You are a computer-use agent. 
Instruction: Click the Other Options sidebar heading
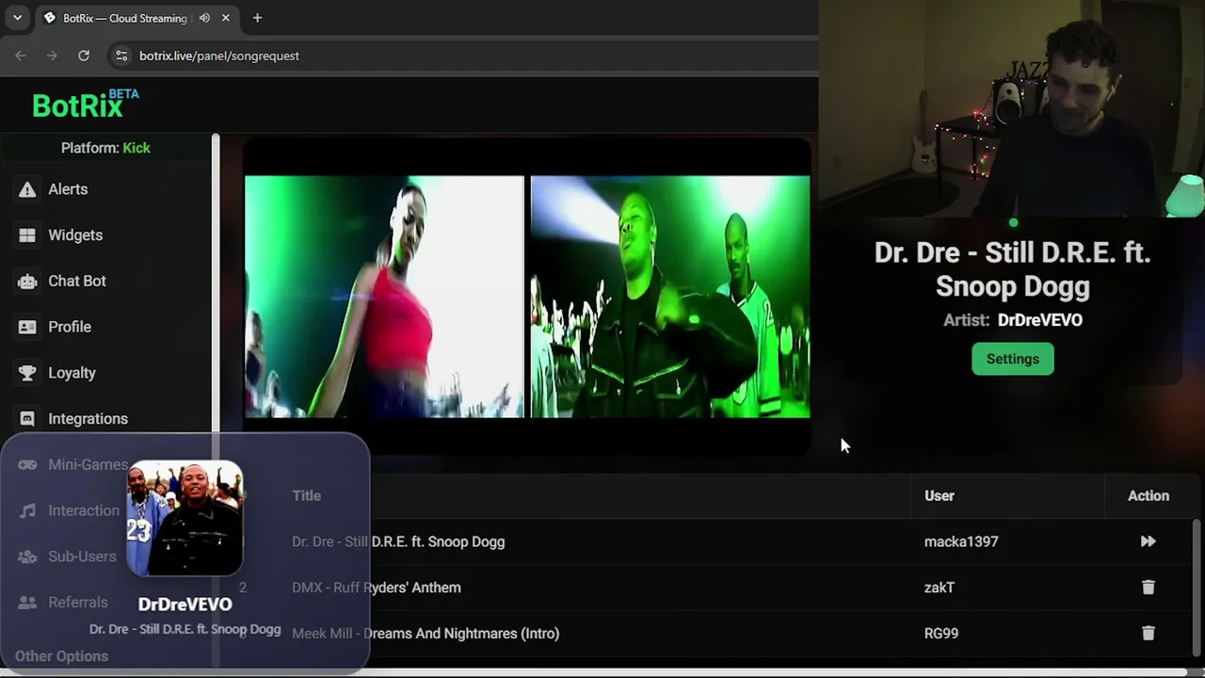[x=61, y=656]
